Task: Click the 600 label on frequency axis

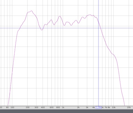Action: tap(52, 107)
